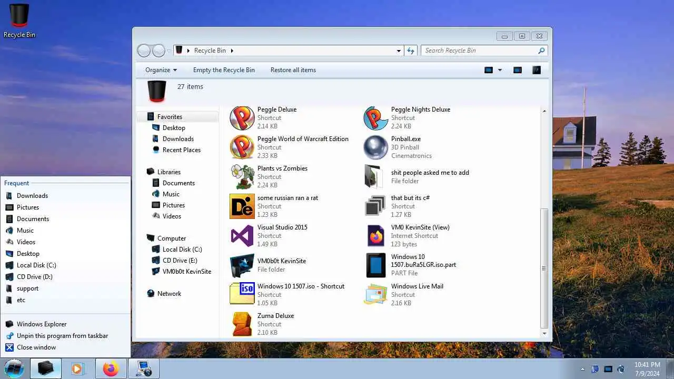Select the Peggle Nights Deluxe icon

coord(376,118)
